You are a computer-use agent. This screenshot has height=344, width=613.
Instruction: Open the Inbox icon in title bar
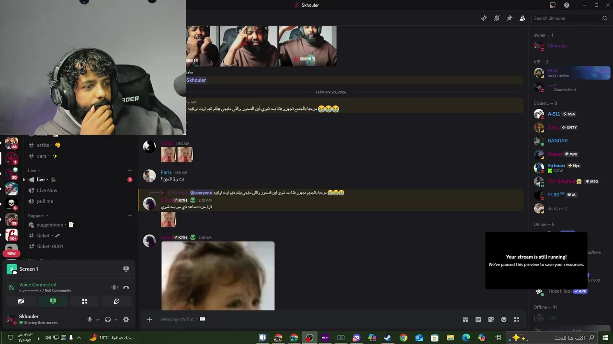coord(553,5)
